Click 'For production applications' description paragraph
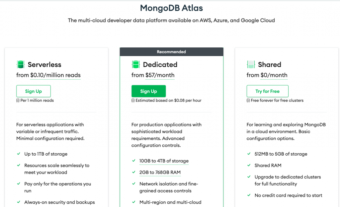The height and width of the screenshot is (207, 340). (x=166, y=135)
